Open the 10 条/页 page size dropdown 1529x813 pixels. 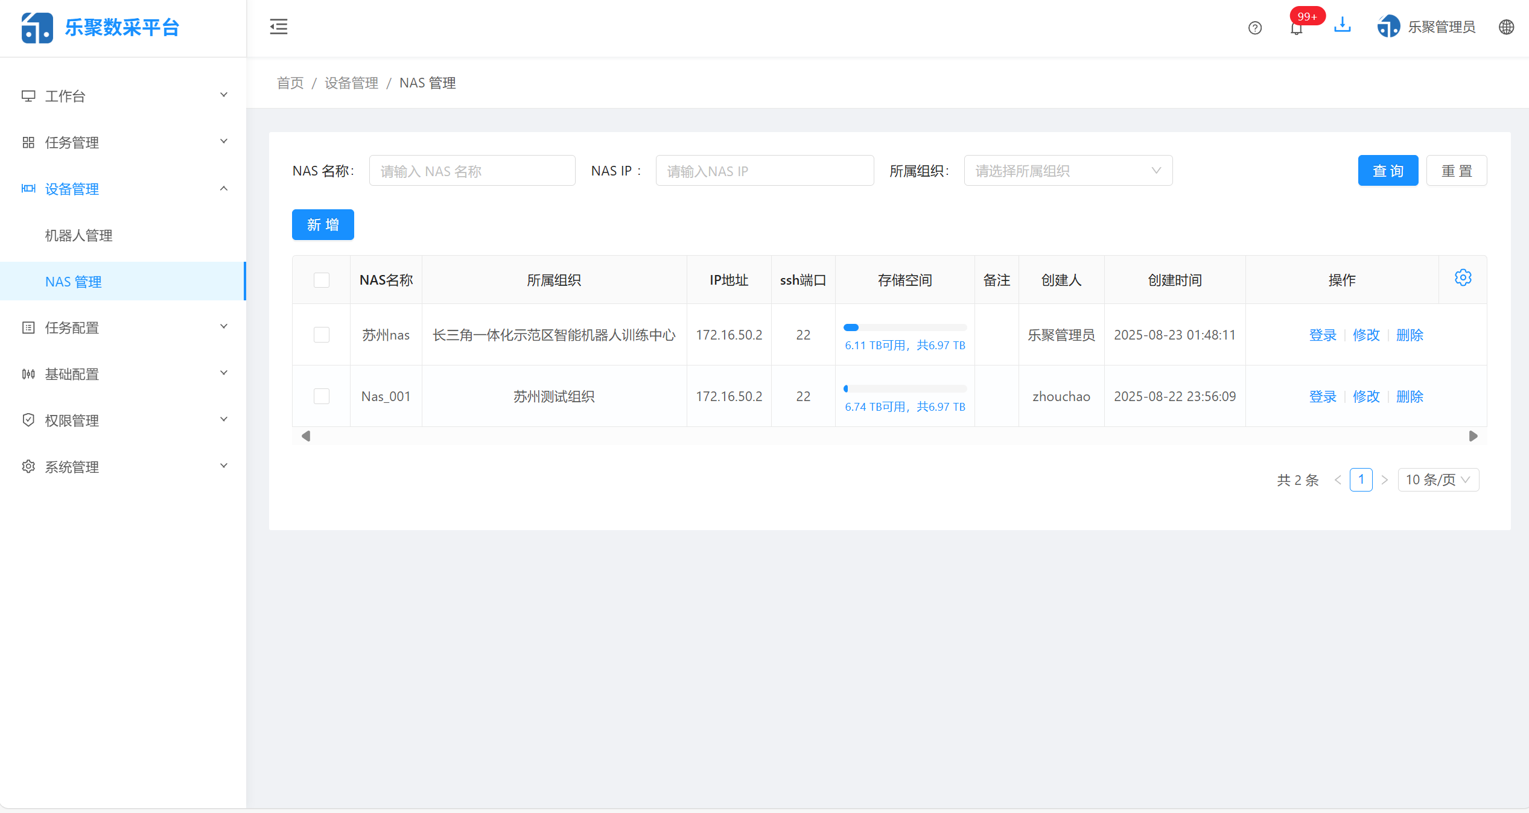1438,479
